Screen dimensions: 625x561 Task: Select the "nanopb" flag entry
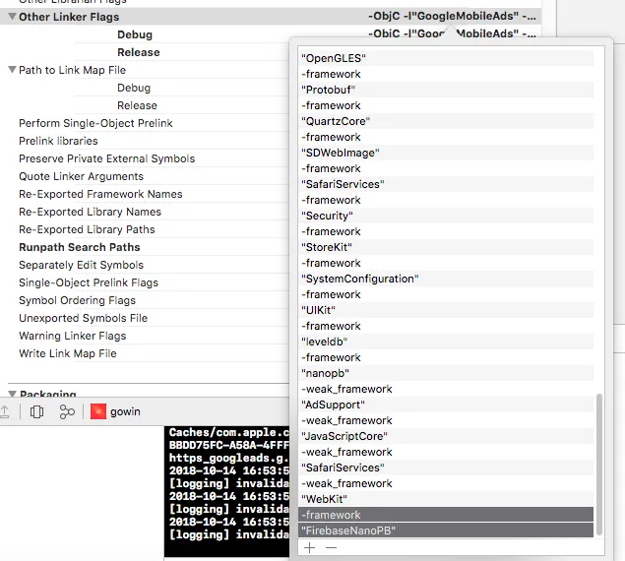[446, 373]
